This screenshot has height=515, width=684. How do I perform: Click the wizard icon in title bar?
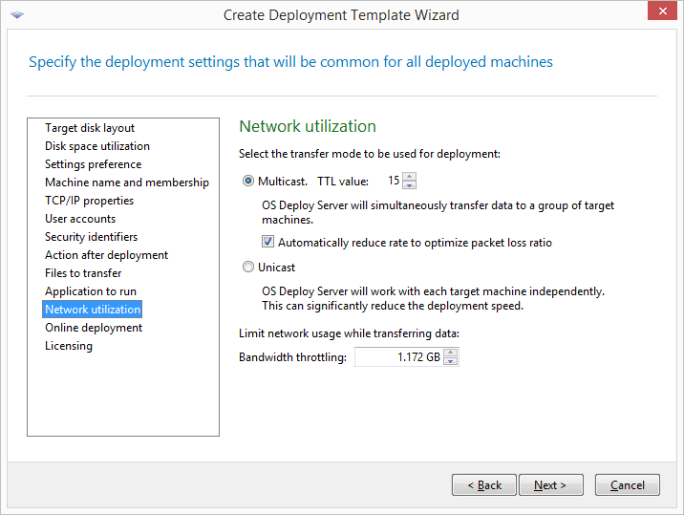tap(16, 15)
